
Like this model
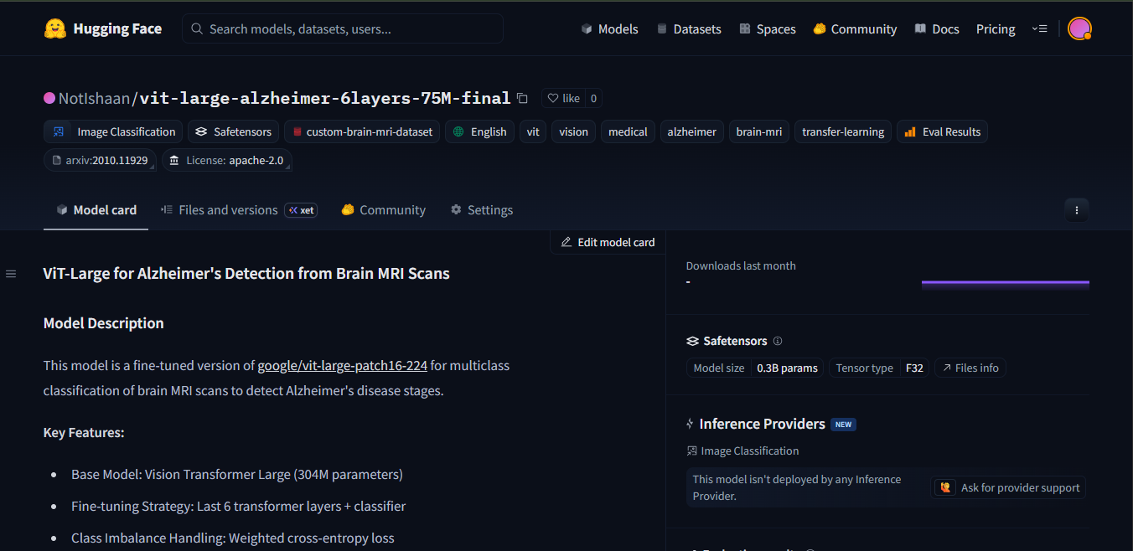tap(563, 98)
